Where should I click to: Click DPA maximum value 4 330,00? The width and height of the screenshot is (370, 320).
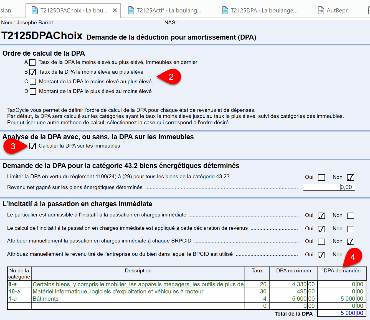[x=293, y=284]
